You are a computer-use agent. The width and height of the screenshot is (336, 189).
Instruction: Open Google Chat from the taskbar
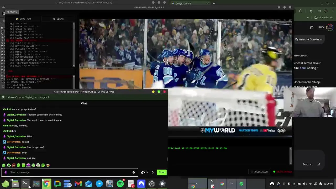[57, 184]
